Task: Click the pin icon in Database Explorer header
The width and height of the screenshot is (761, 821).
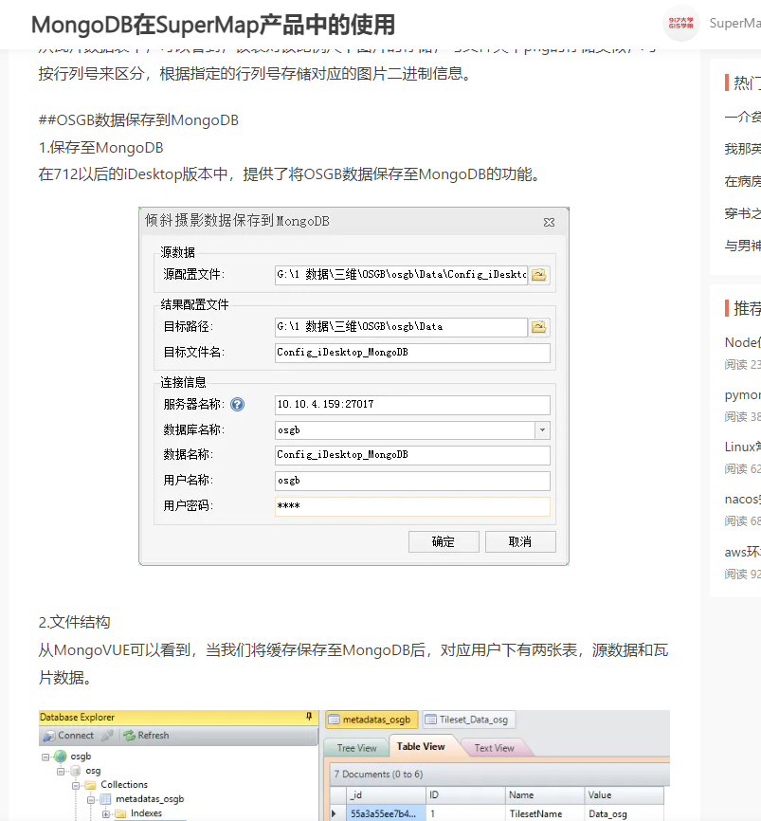Action: click(x=309, y=717)
